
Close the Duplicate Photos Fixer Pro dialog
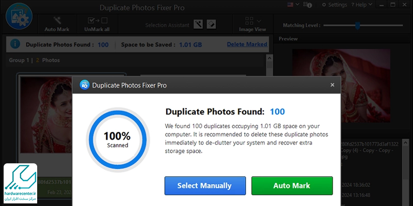pos(332,85)
